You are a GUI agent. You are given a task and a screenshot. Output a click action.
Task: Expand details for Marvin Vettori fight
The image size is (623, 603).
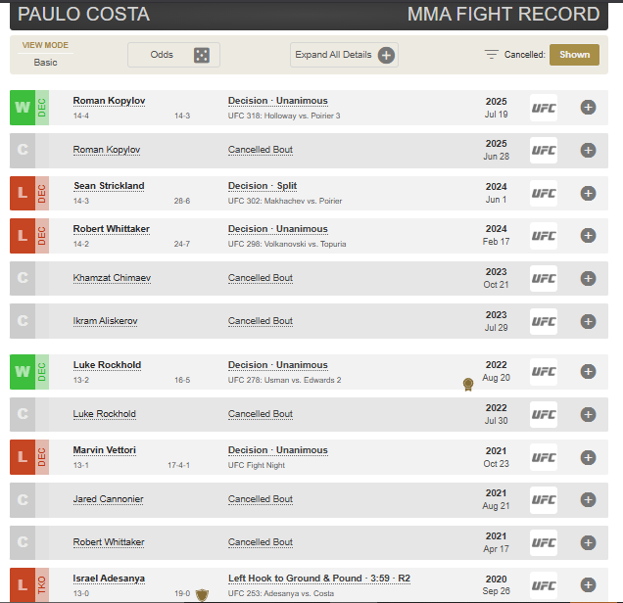click(588, 457)
